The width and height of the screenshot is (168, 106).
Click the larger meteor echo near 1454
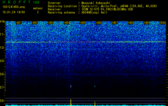[x=71, y=86]
